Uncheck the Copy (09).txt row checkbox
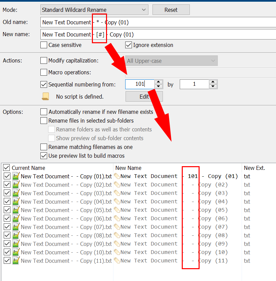The height and width of the screenshot is (281, 276). (7, 244)
